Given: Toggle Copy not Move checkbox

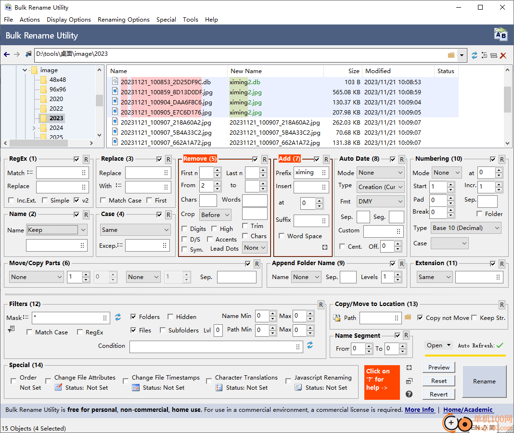Looking at the screenshot, I should 420,318.
